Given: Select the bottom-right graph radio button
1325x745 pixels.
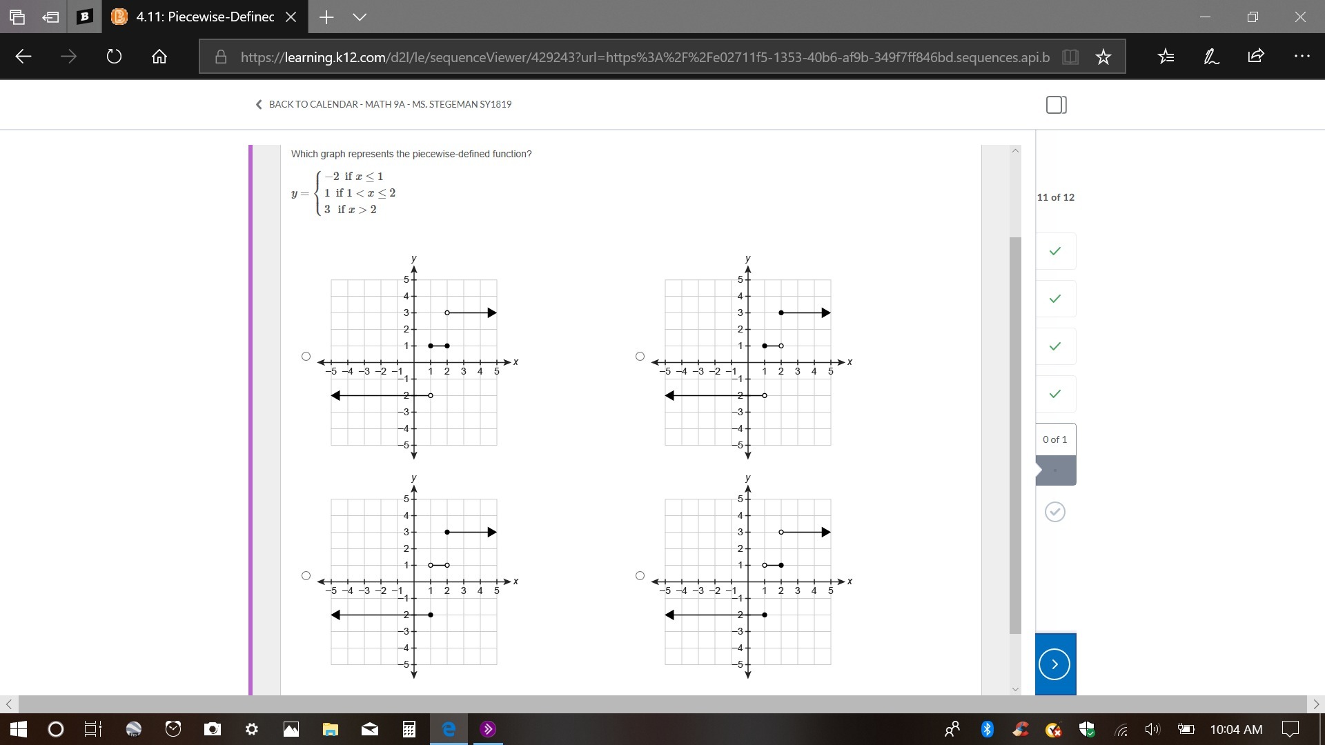Looking at the screenshot, I should [x=640, y=576].
